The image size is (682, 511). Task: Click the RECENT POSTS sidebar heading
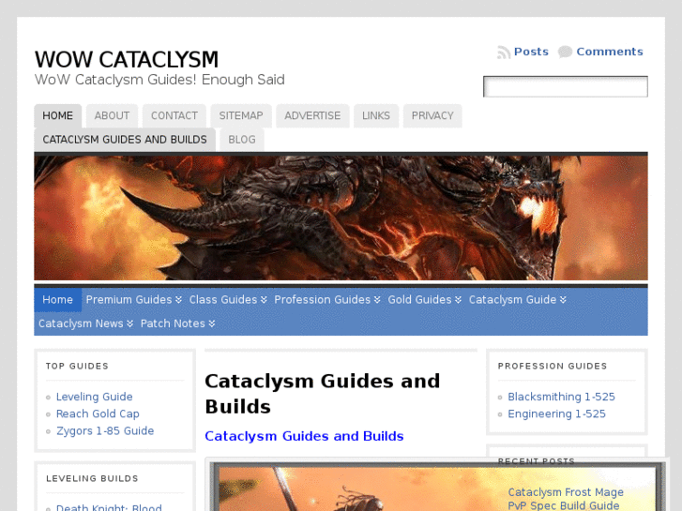pos(537,461)
